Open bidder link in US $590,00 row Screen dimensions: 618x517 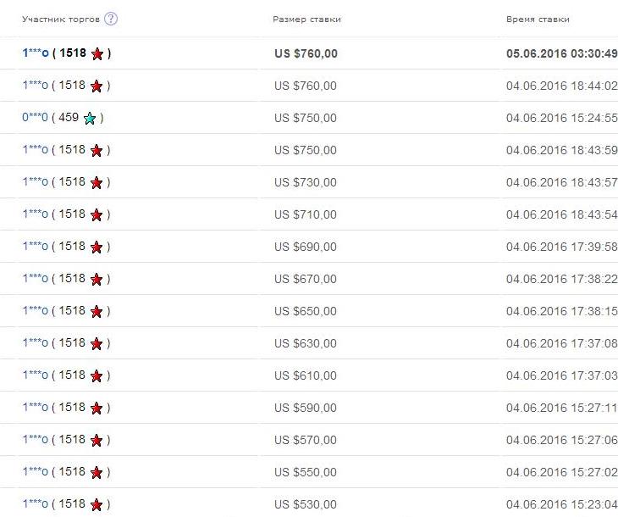tap(35, 407)
